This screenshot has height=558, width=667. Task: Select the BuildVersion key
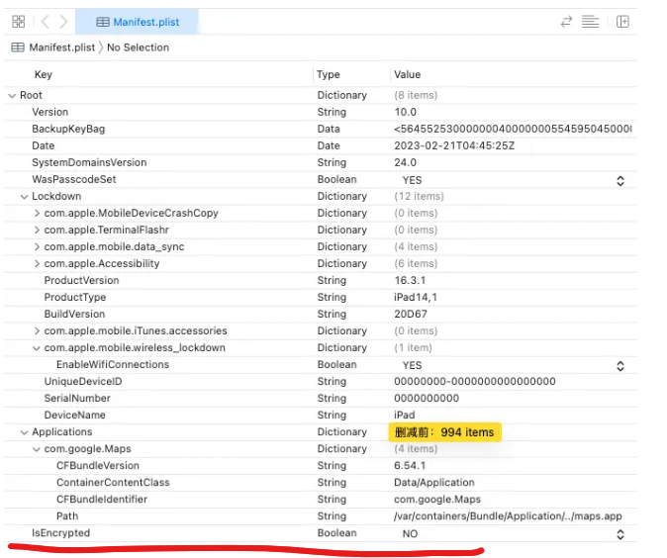coord(74,314)
